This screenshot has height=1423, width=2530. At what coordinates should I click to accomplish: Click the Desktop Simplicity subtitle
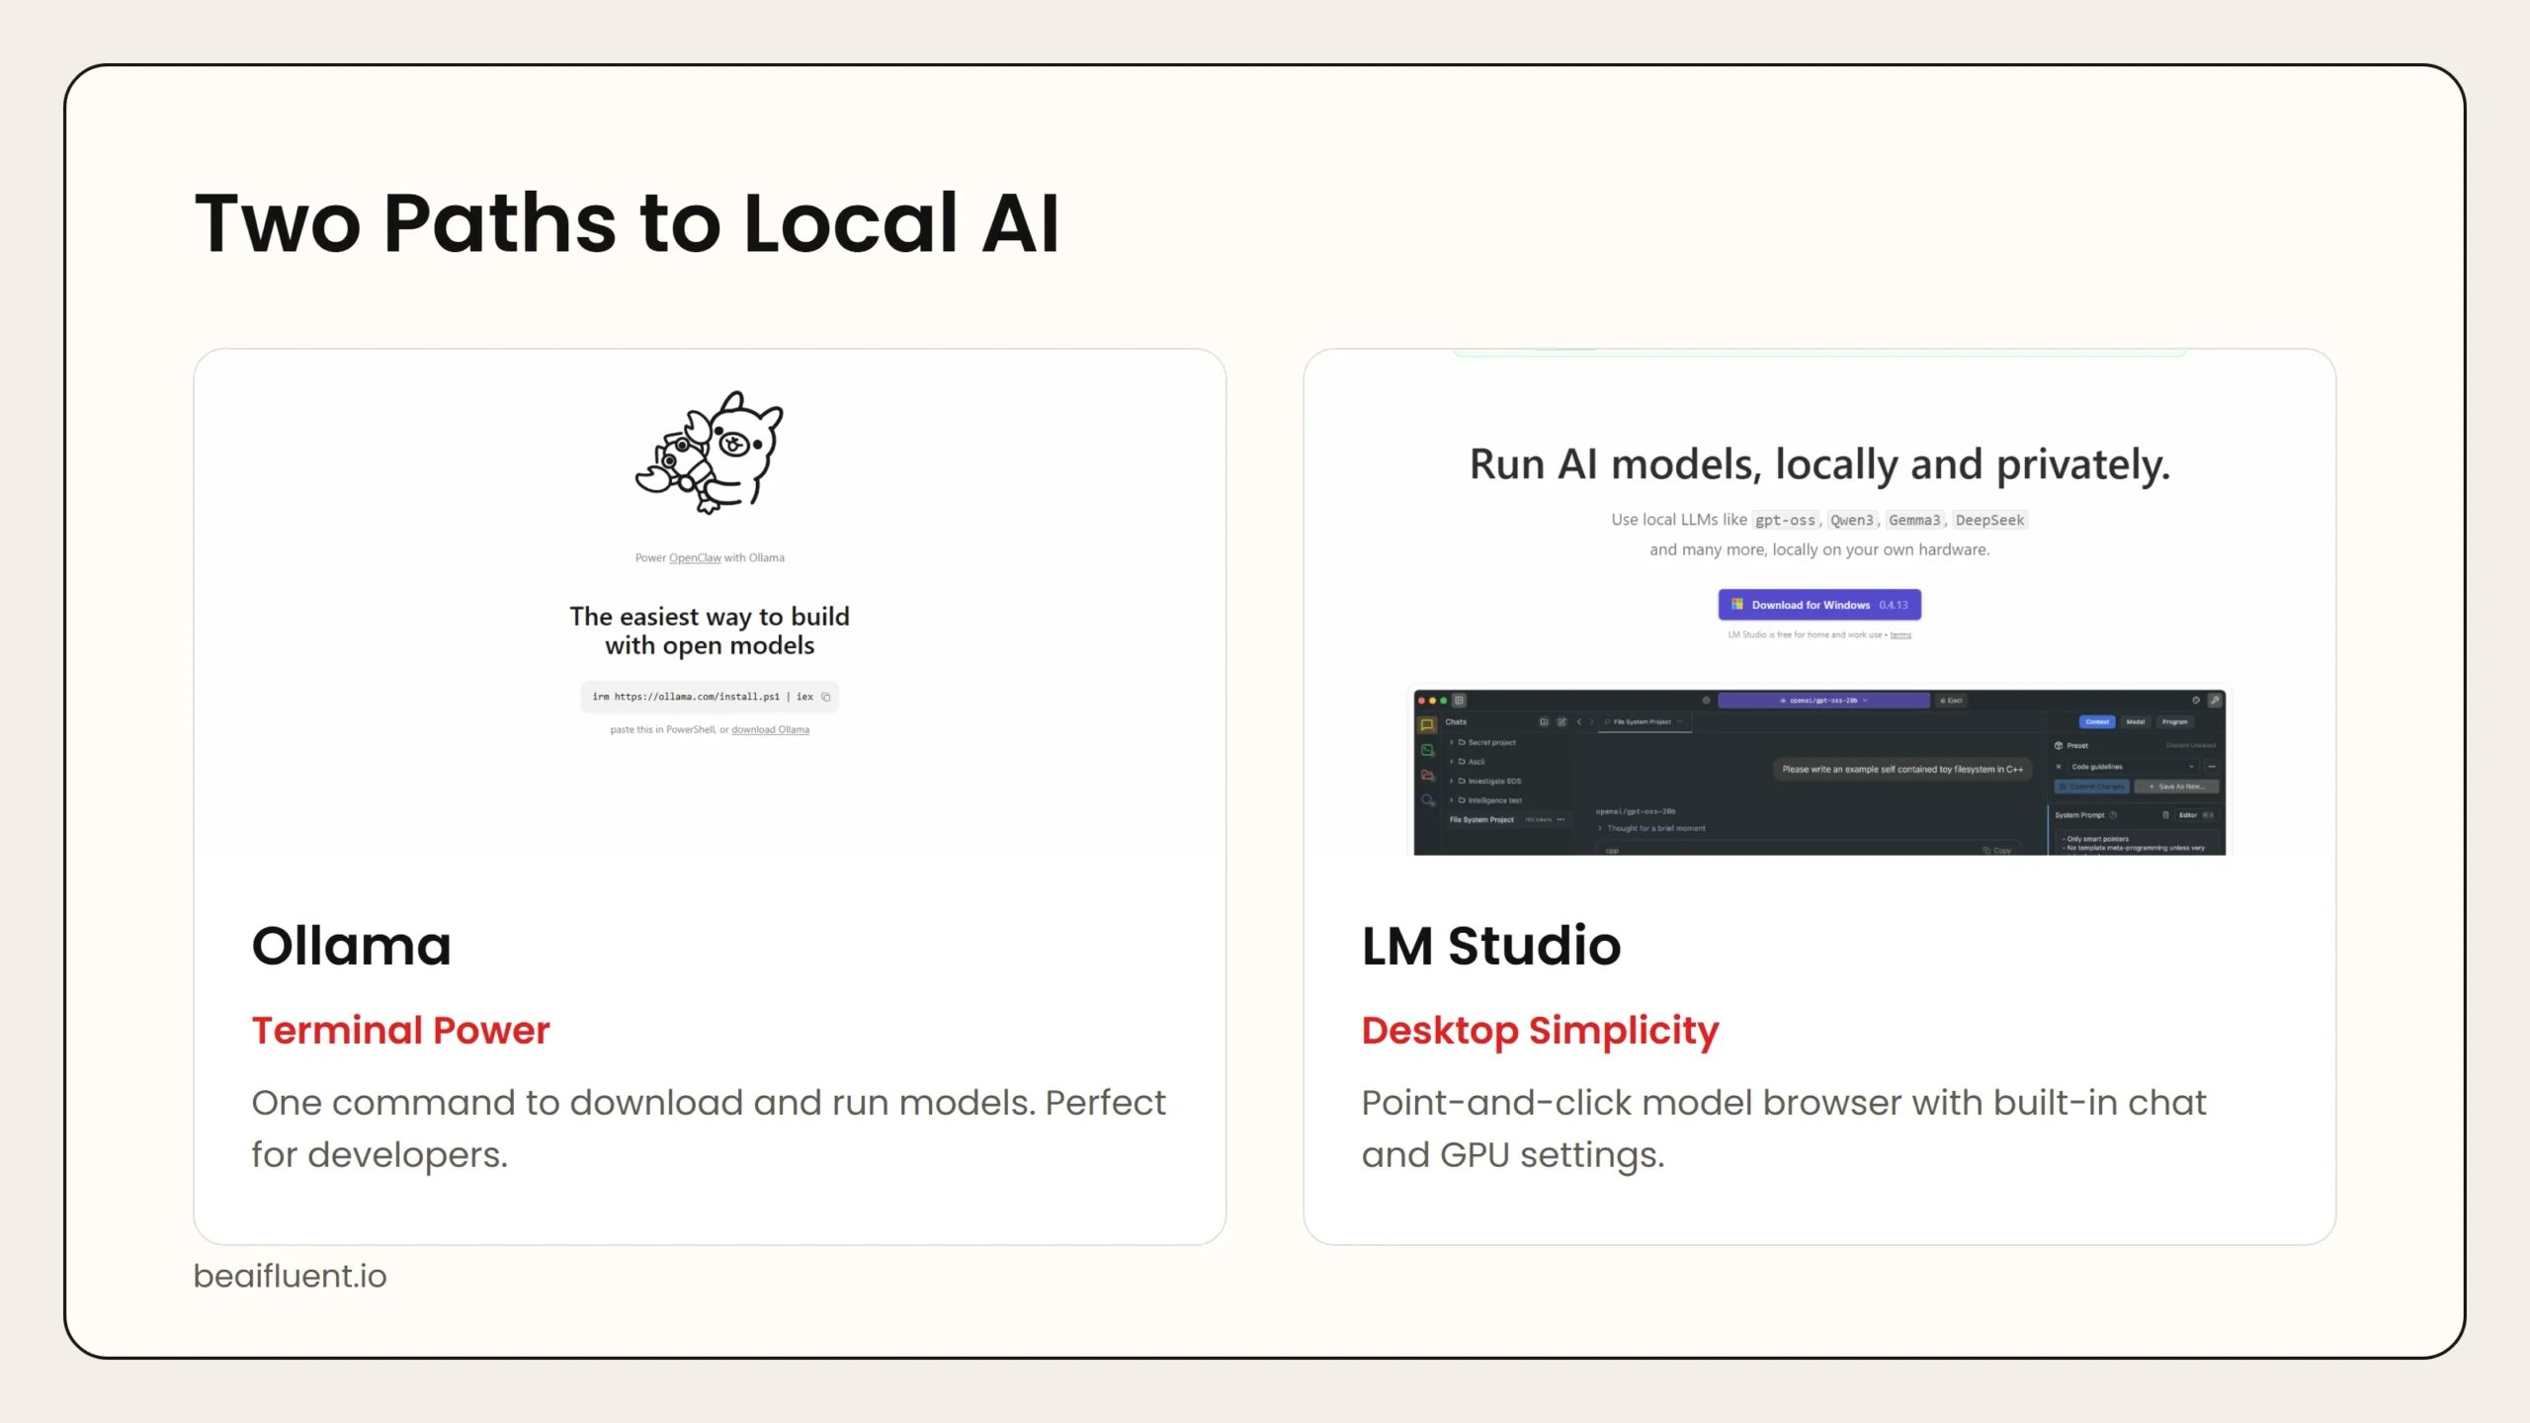pyautogui.click(x=1540, y=1031)
